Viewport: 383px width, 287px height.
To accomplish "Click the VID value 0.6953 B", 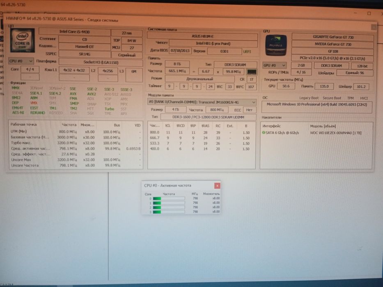I will 133,148.
